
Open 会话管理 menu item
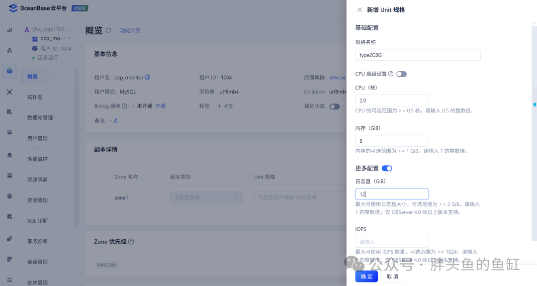[x=37, y=262]
